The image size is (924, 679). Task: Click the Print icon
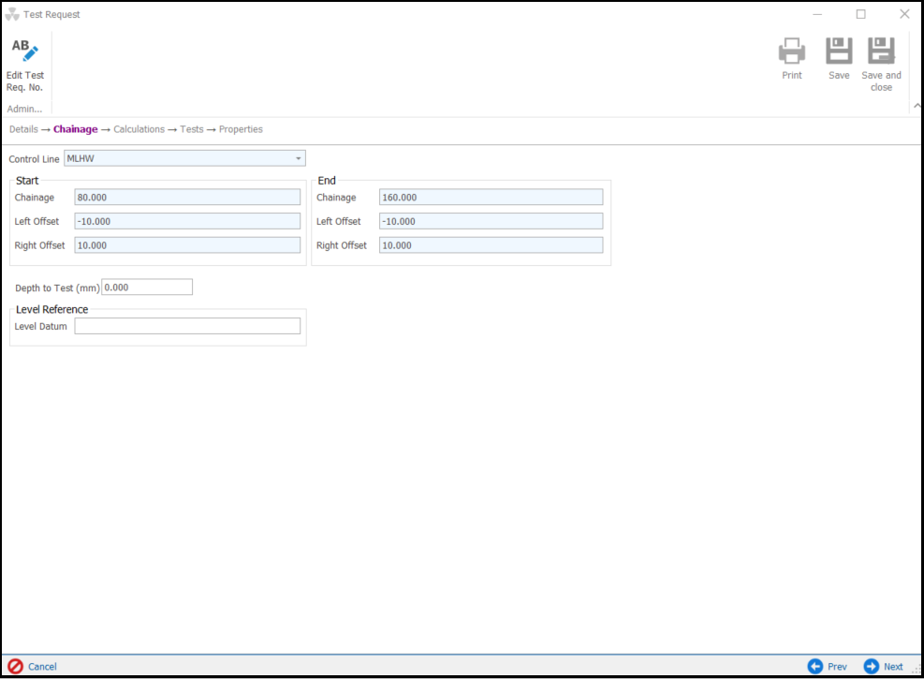pyautogui.click(x=791, y=52)
